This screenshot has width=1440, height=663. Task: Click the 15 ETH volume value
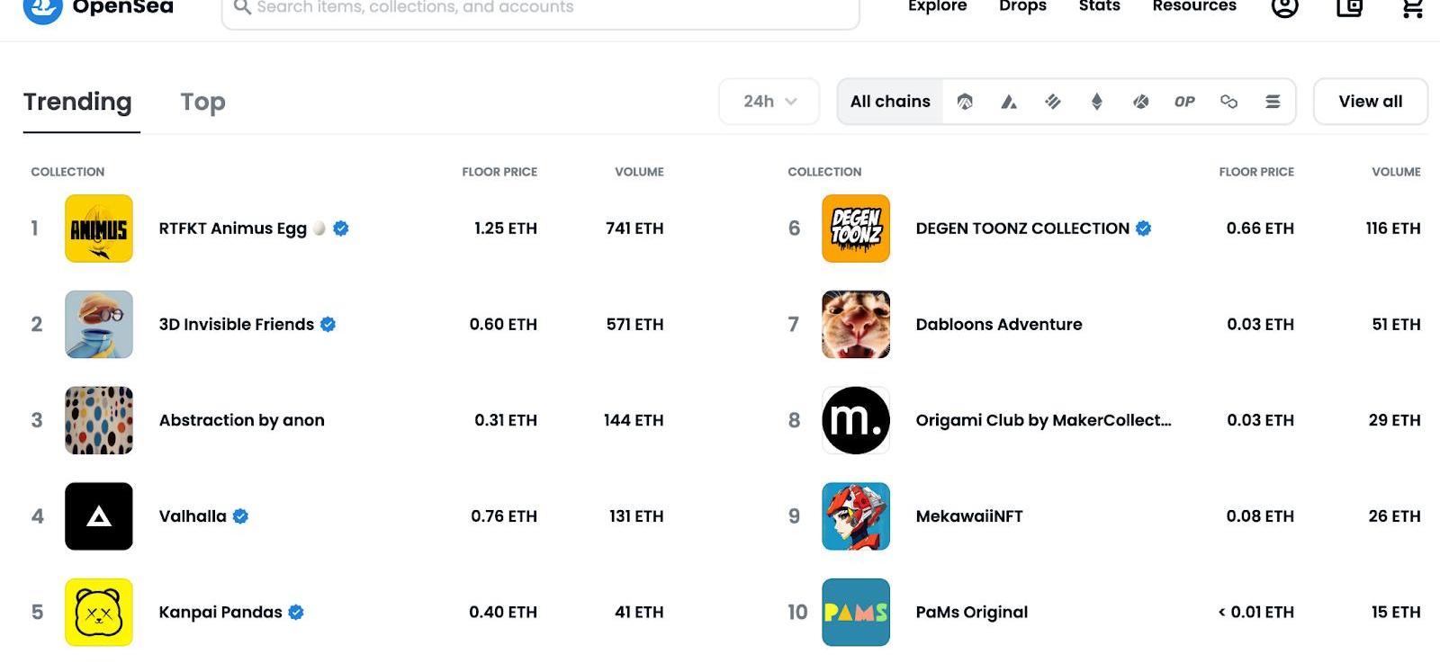pyautogui.click(x=1396, y=613)
